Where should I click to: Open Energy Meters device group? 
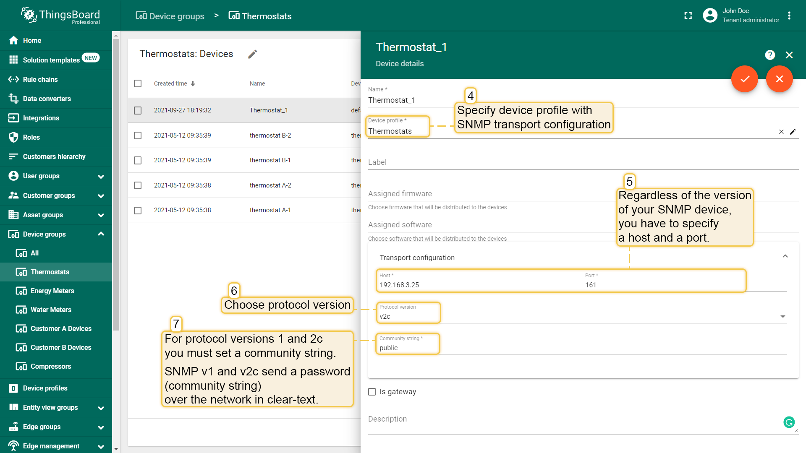click(x=52, y=291)
